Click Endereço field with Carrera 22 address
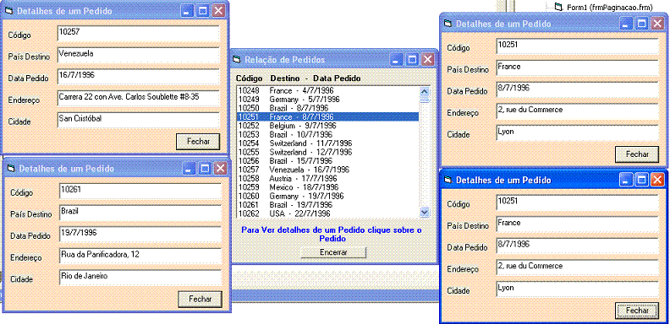Screen dimensions: 670x324 (139, 98)
